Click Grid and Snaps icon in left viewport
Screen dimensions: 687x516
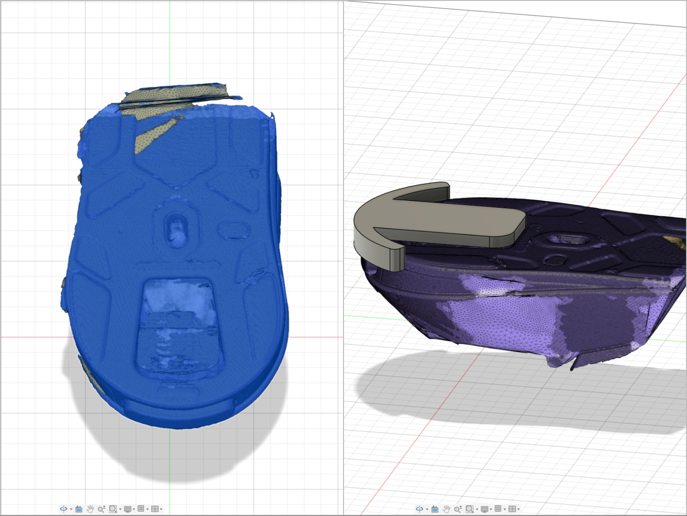click(x=141, y=509)
